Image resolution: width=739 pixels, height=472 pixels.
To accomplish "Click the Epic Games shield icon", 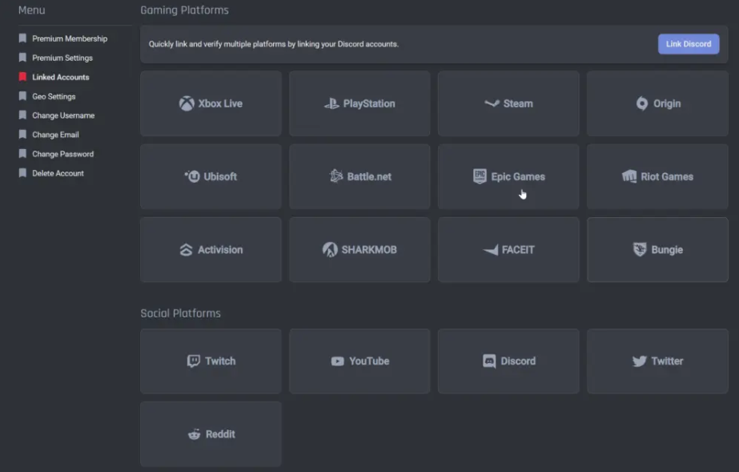I will click(x=480, y=176).
